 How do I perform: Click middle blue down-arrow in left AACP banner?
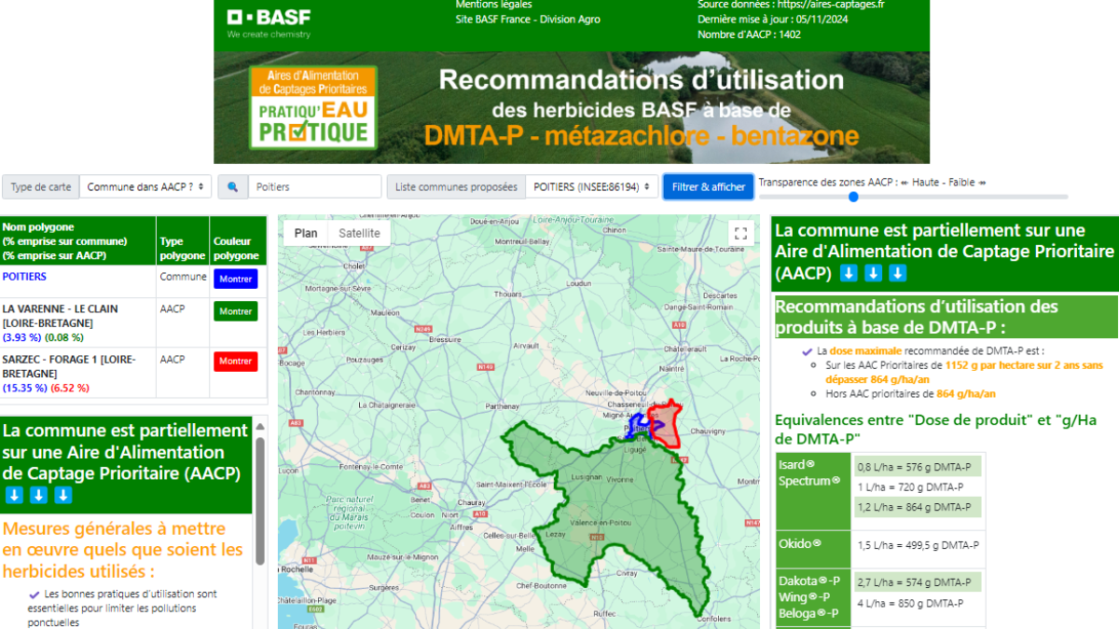[x=38, y=495]
